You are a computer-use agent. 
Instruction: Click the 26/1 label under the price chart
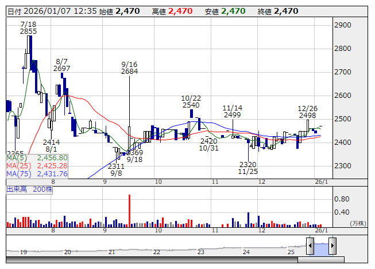coord(322,182)
